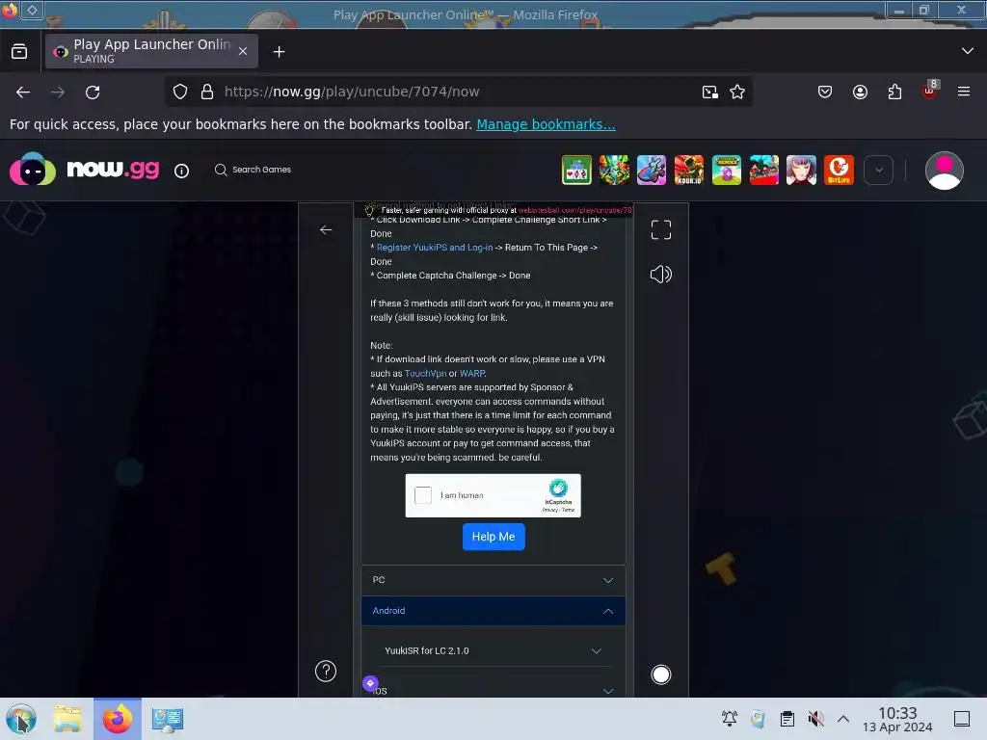
Task: Open Firefox hamburger menu
Action: [x=964, y=92]
